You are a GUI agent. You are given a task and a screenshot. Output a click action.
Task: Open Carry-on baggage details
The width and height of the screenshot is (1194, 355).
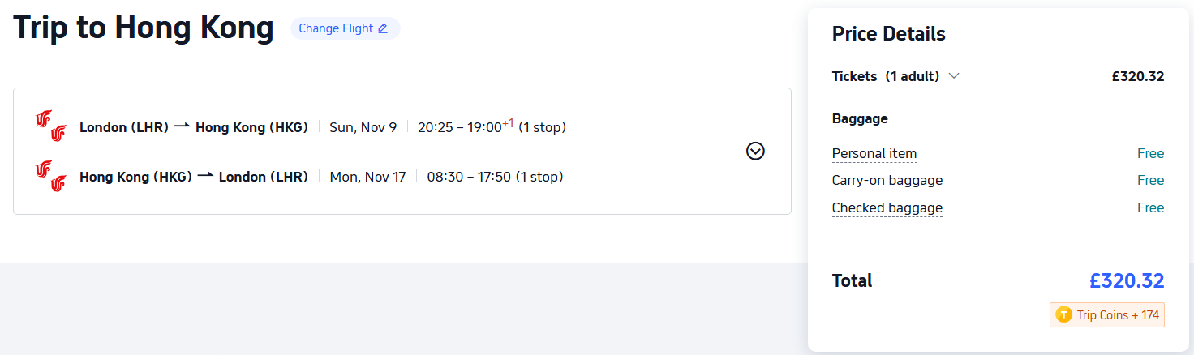(x=887, y=181)
